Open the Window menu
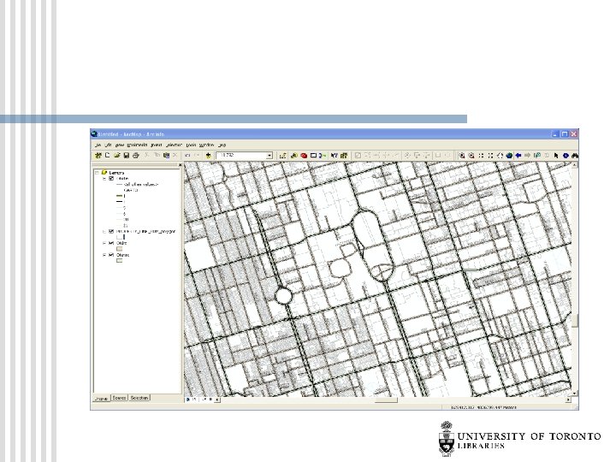 click(207, 145)
